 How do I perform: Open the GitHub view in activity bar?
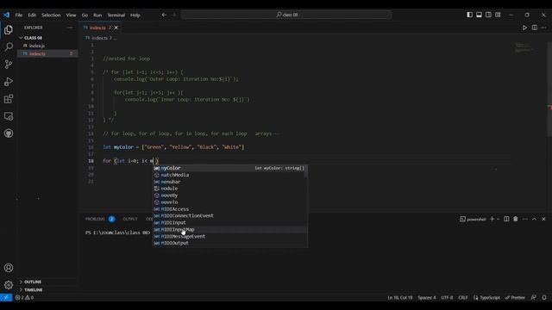9,133
